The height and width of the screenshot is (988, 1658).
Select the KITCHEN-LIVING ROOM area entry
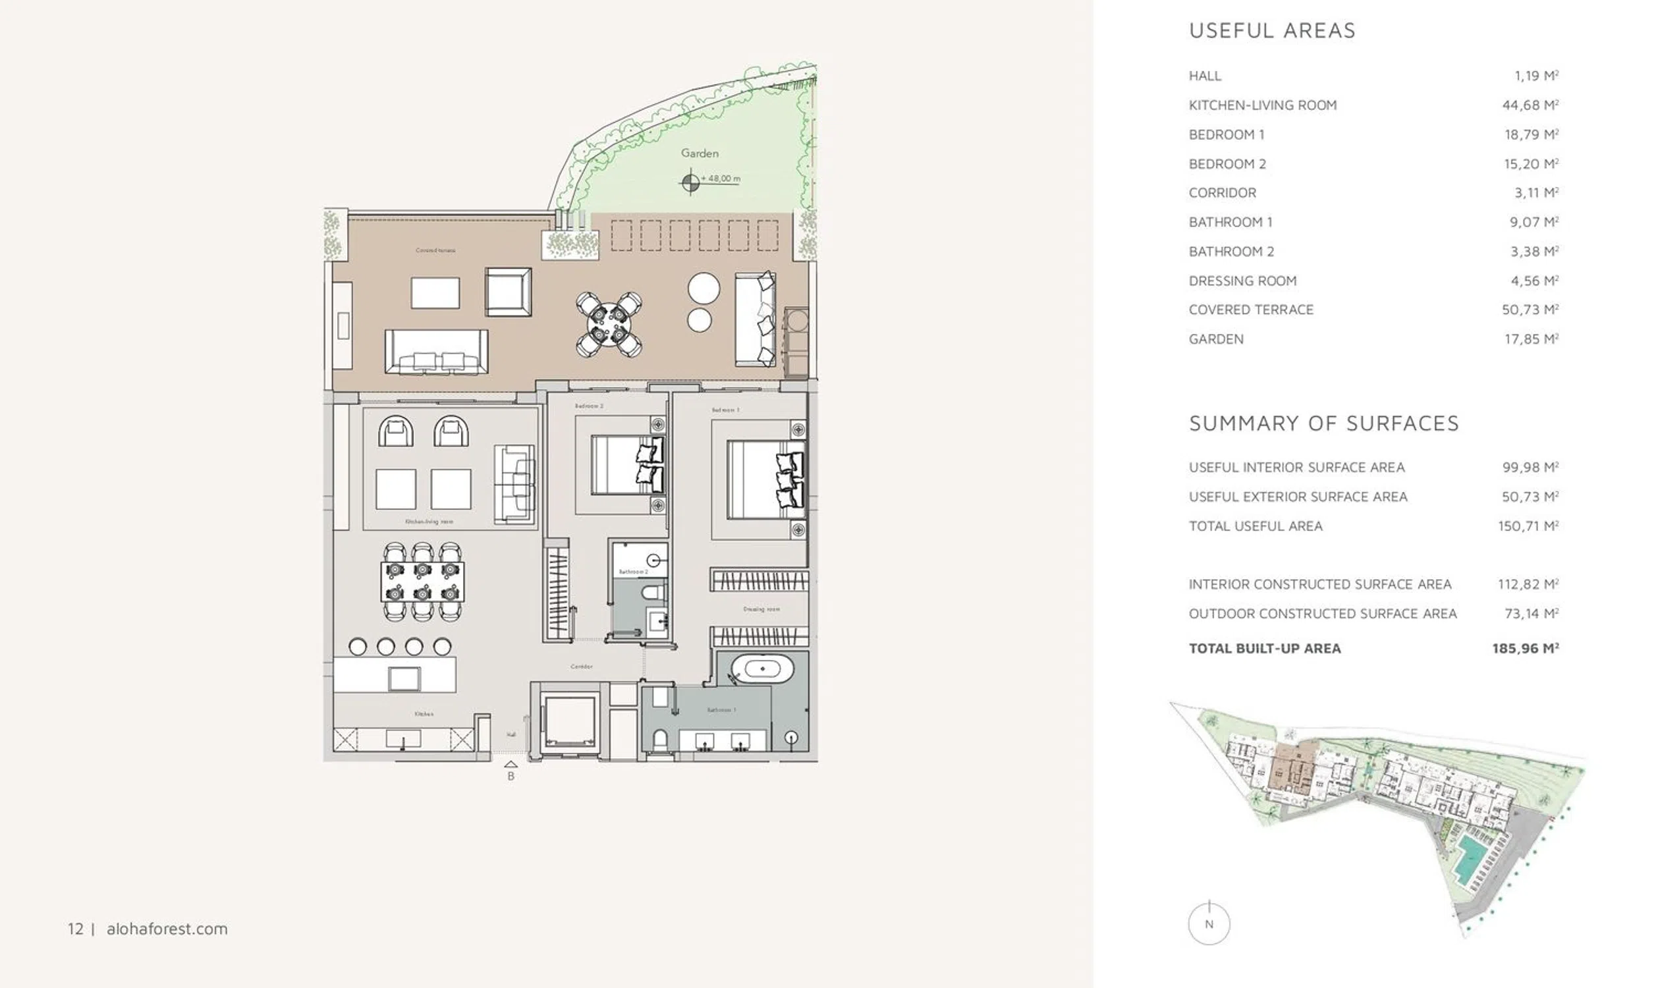[1263, 105]
